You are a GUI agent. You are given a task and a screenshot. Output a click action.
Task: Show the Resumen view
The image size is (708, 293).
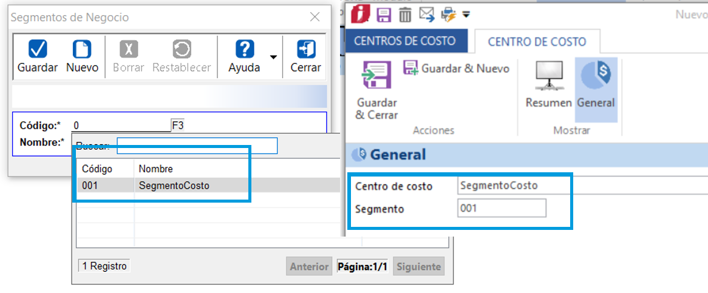pos(548,85)
